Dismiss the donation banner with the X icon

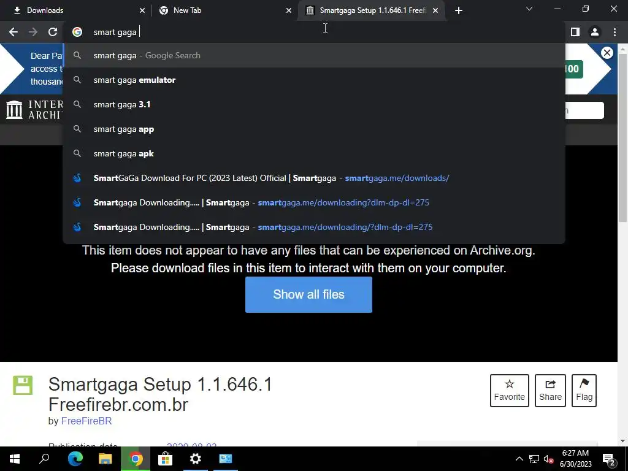click(607, 53)
